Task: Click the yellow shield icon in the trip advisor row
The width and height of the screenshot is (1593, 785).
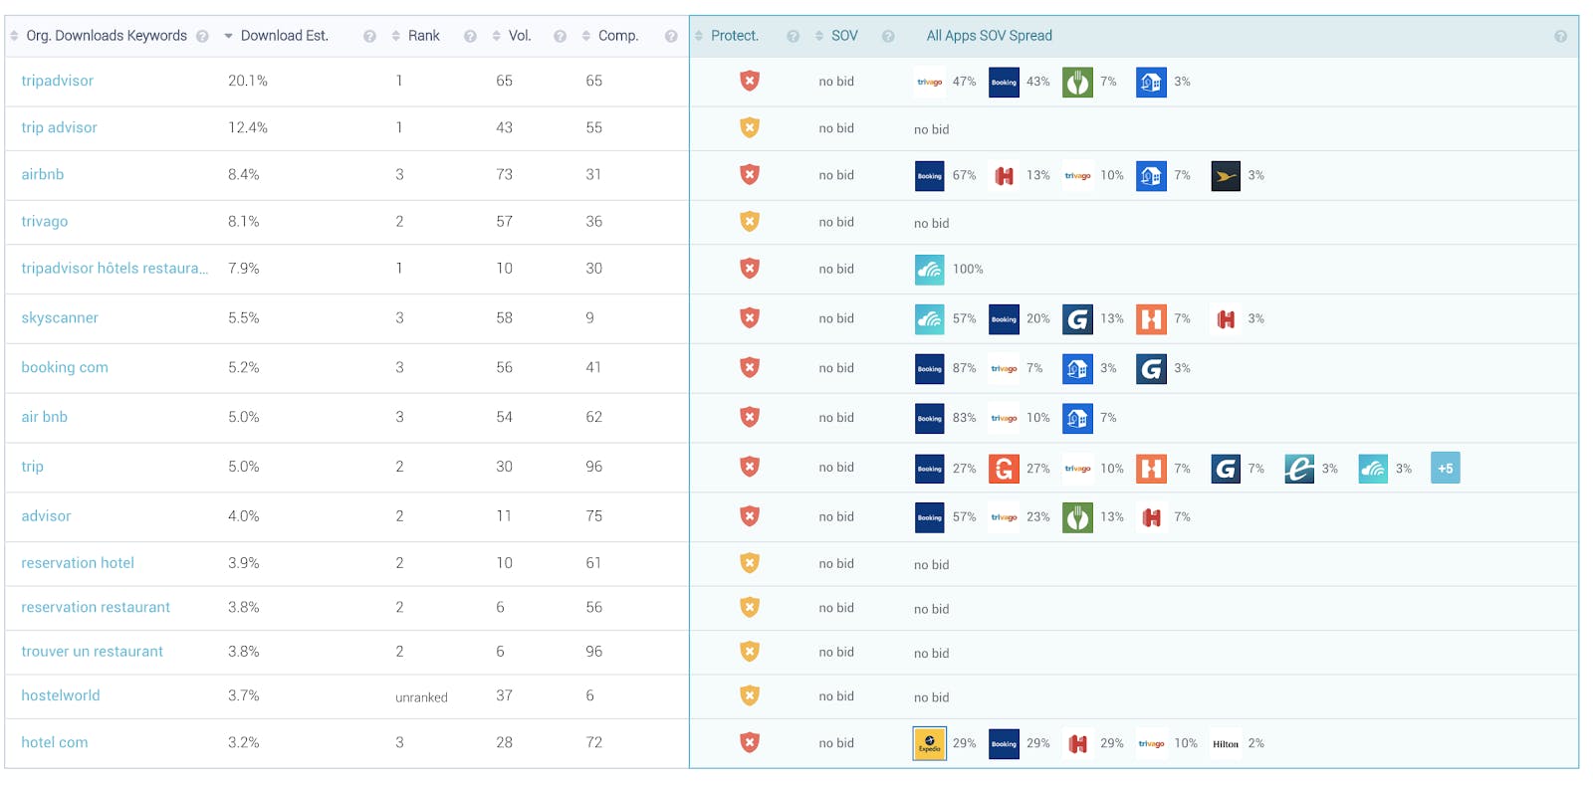Action: [750, 127]
